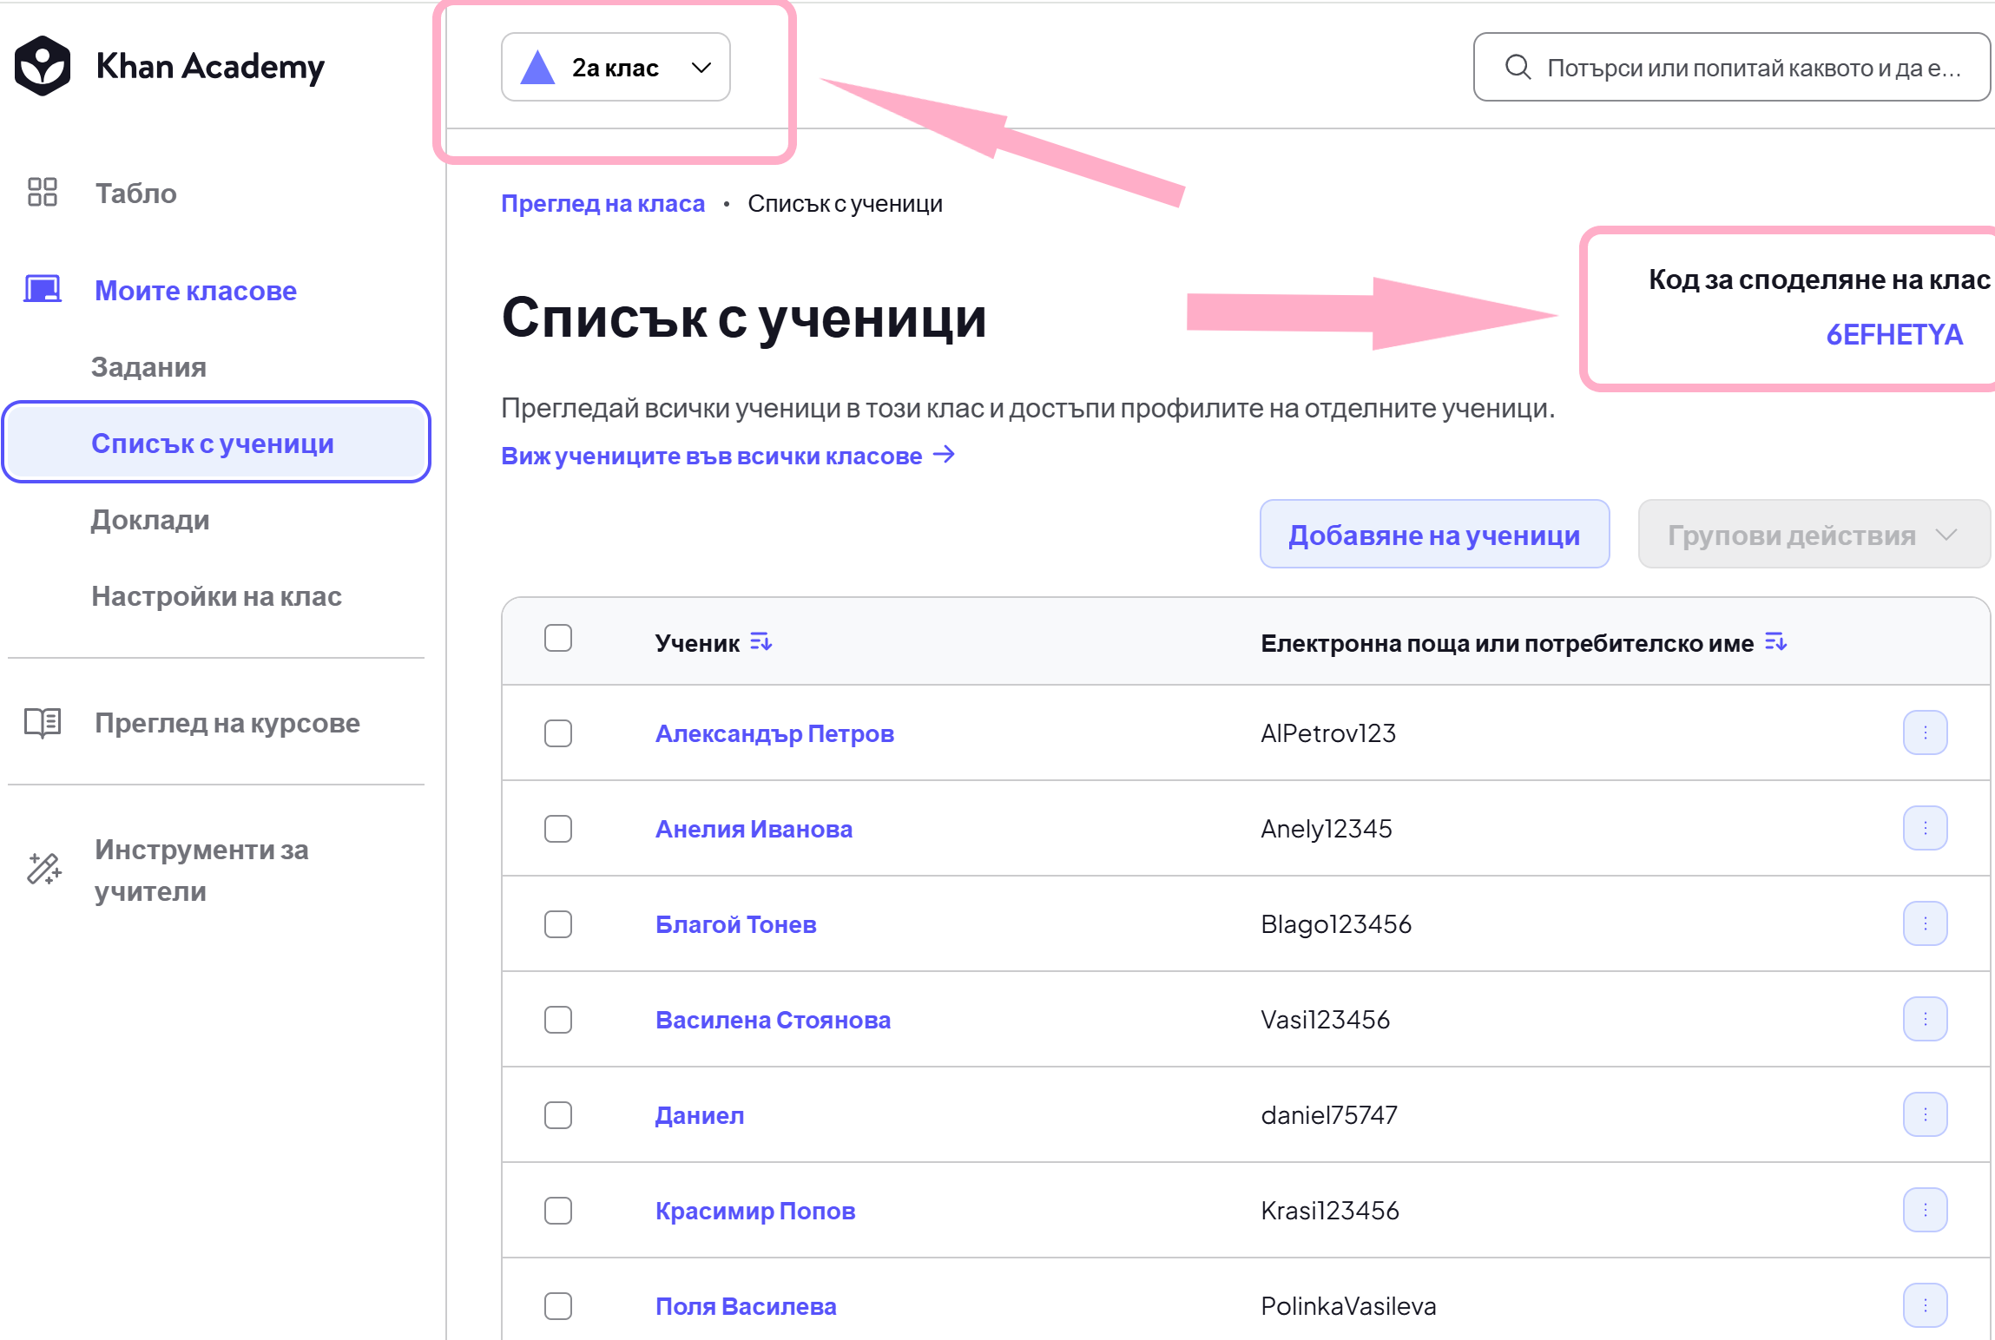The width and height of the screenshot is (1995, 1340).
Task: Open Моите класове in sidebar
Action: pos(195,290)
